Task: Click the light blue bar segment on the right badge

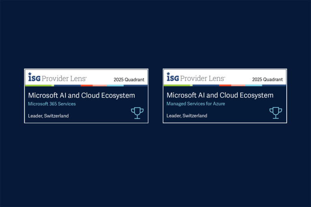Action: pos(253,85)
